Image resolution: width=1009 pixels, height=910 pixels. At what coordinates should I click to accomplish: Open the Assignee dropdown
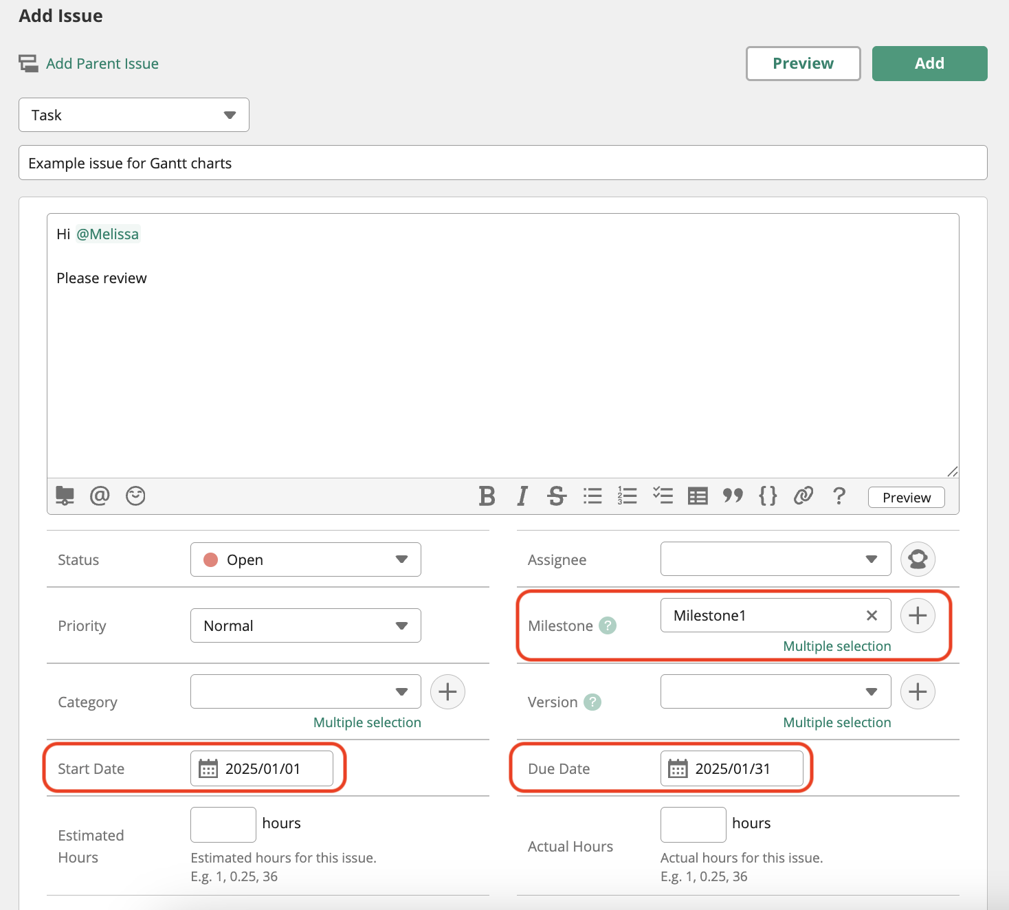776,559
